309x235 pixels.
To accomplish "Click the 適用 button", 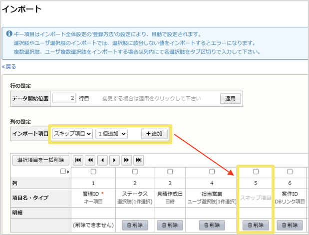I will click(230, 98).
